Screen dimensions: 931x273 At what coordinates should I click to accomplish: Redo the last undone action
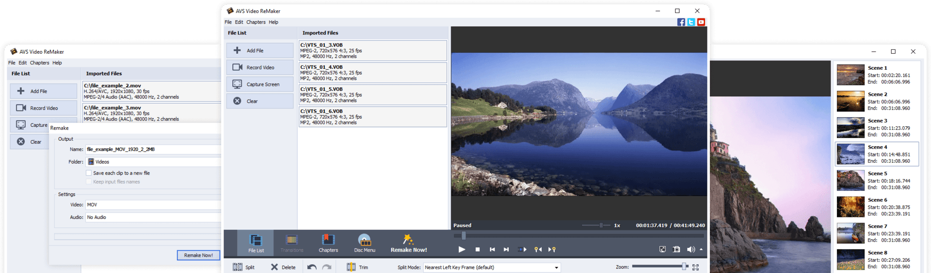pyautogui.click(x=327, y=267)
